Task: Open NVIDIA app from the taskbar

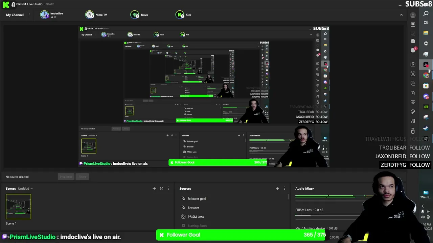Action: pyautogui.click(x=426, y=107)
